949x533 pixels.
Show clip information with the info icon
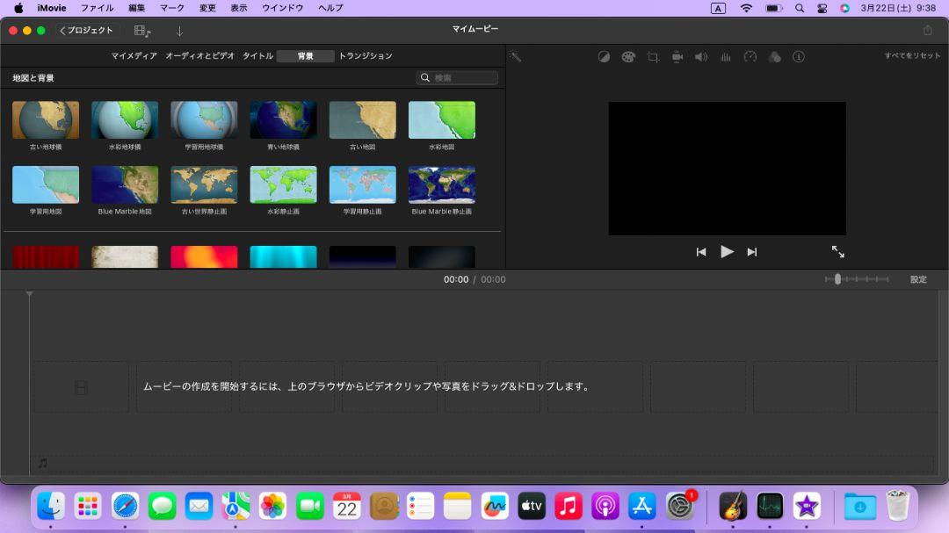pyautogui.click(x=799, y=57)
